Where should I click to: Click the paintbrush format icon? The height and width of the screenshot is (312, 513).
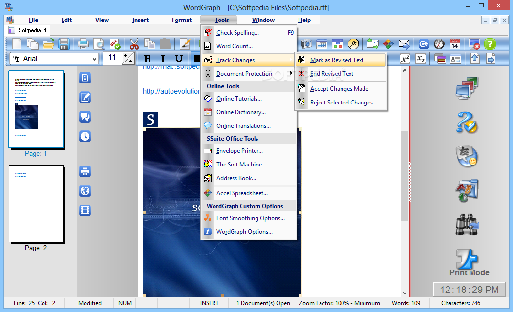coord(185,44)
